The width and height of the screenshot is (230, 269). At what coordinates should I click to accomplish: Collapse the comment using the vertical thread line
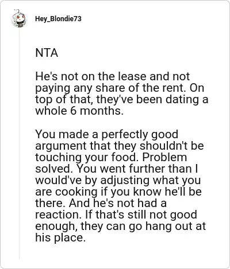[19, 144]
